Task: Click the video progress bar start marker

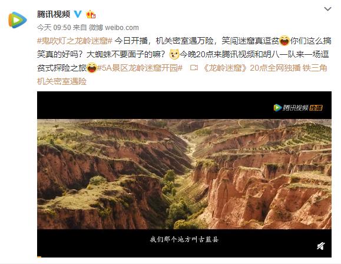Action: (39, 257)
